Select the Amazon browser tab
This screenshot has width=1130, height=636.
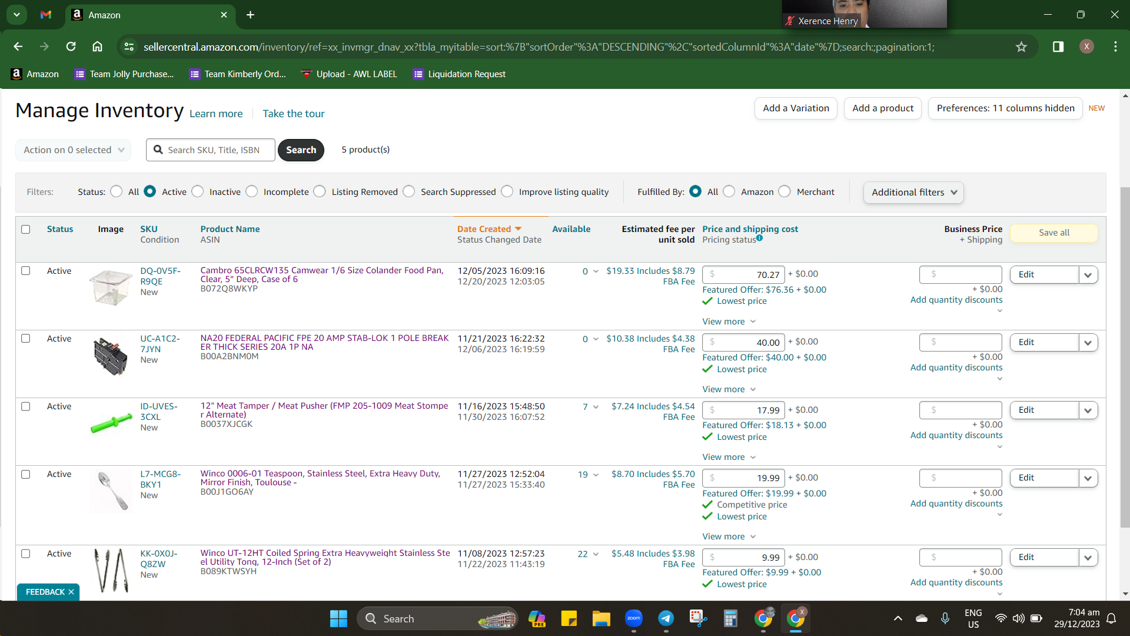[150, 15]
